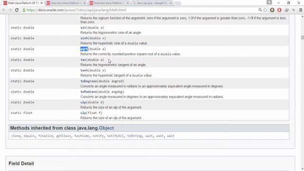Click the toString inherited method
The width and height of the screenshot is (304, 171).
(x=134, y=136)
